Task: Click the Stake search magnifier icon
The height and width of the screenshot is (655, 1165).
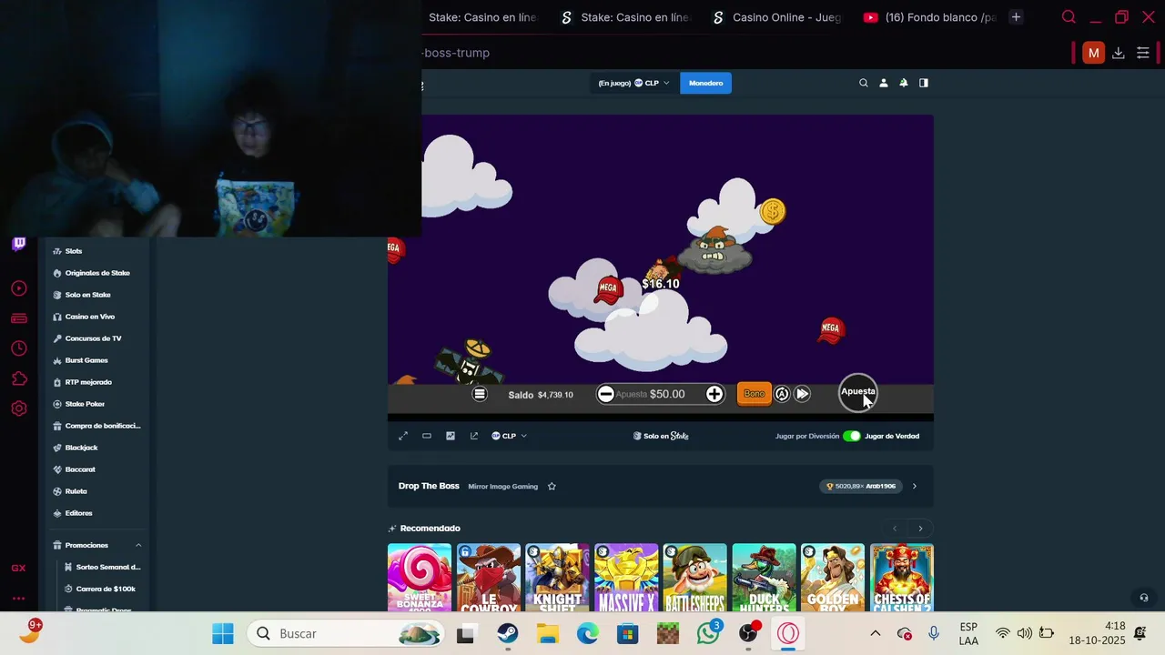Action: click(x=864, y=83)
